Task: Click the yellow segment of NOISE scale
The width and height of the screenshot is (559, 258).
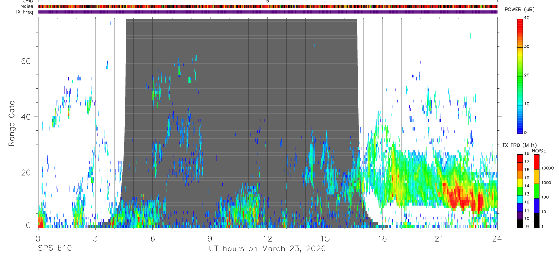Action: click(x=536, y=177)
